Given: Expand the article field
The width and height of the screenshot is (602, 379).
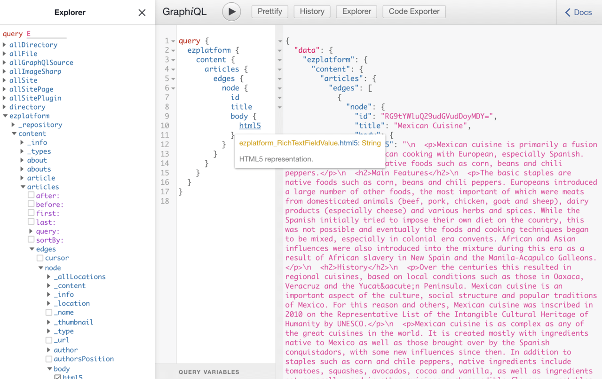Looking at the screenshot, I should click(x=22, y=178).
